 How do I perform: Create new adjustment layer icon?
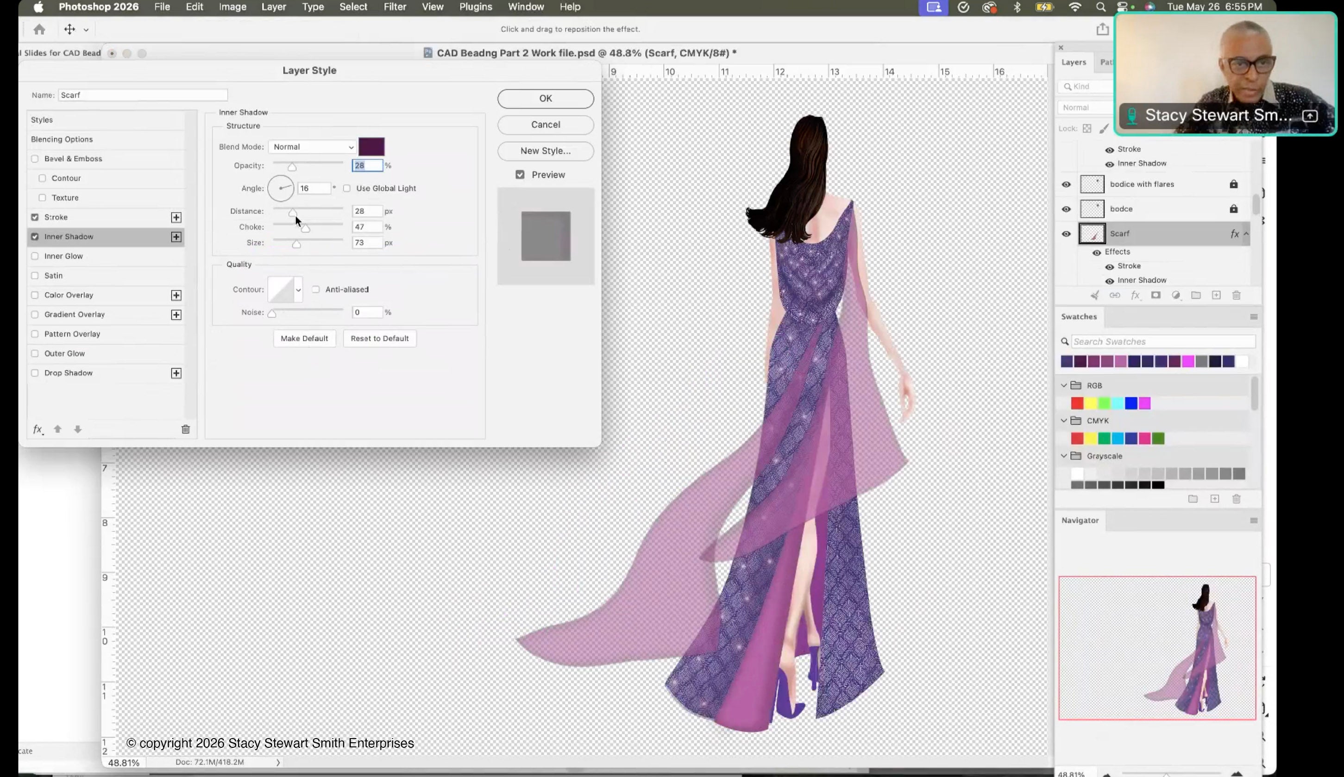point(1176,295)
